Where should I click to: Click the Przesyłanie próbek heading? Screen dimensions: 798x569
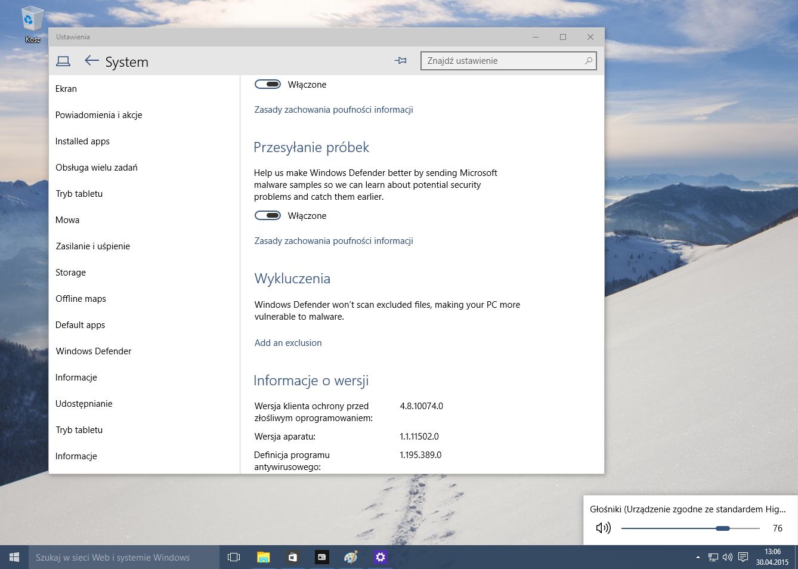(311, 147)
